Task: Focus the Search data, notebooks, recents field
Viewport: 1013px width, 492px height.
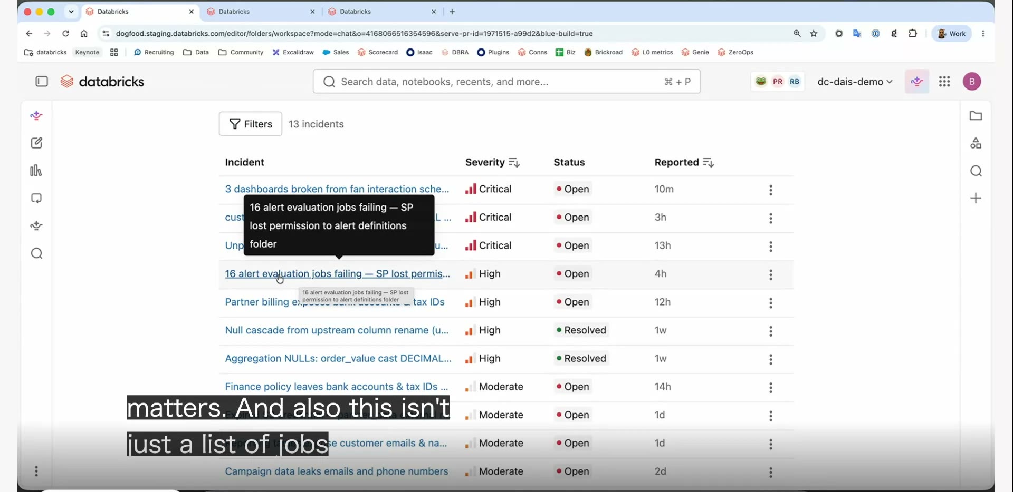Action: pos(506,82)
